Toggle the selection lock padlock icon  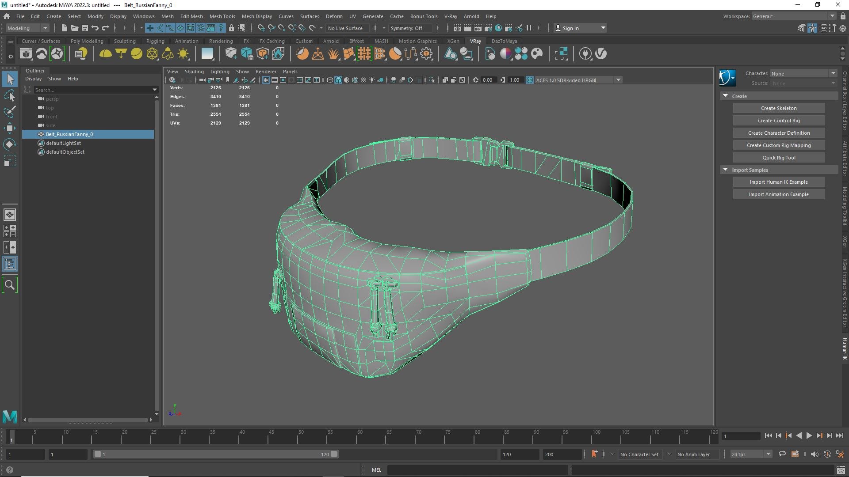click(231, 28)
